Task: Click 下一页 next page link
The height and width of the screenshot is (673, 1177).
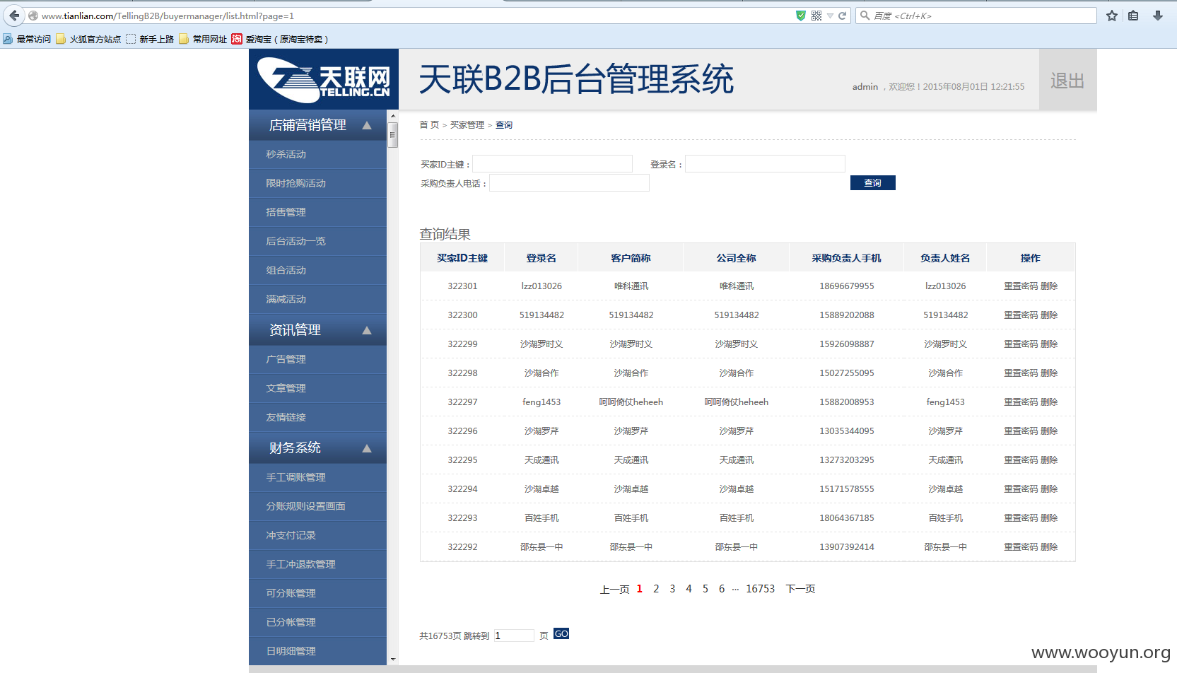Action: pyautogui.click(x=800, y=589)
